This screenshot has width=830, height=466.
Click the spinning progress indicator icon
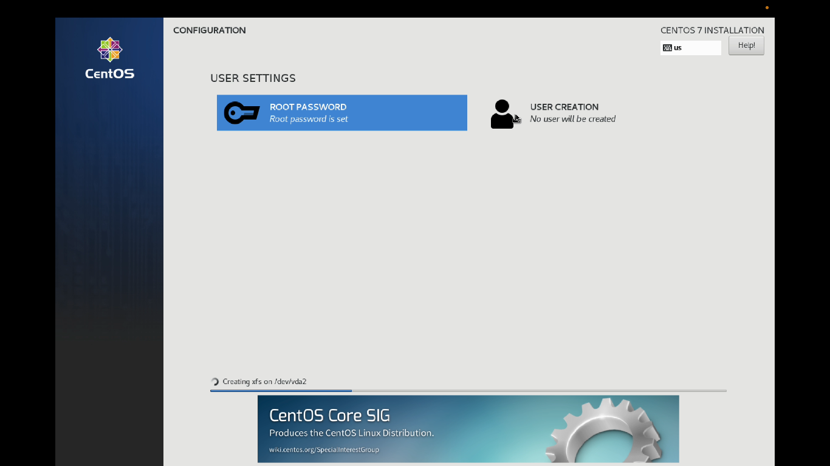(x=214, y=382)
